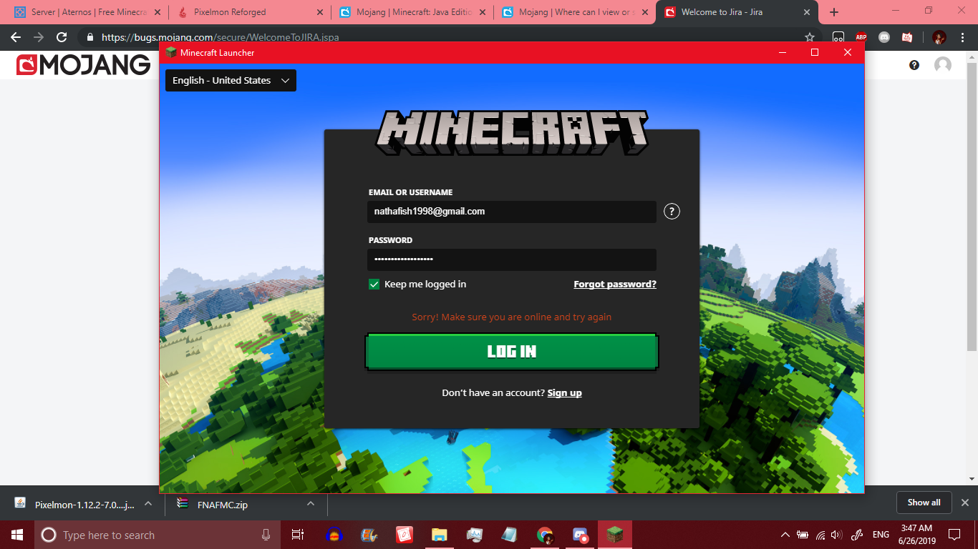The width and height of the screenshot is (978, 549).
Task: Click the Windows search box
Action: click(157, 535)
